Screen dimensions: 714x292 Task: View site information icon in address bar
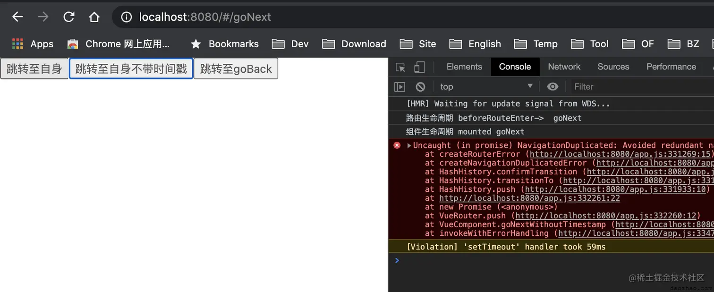click(x=126, y=17)
